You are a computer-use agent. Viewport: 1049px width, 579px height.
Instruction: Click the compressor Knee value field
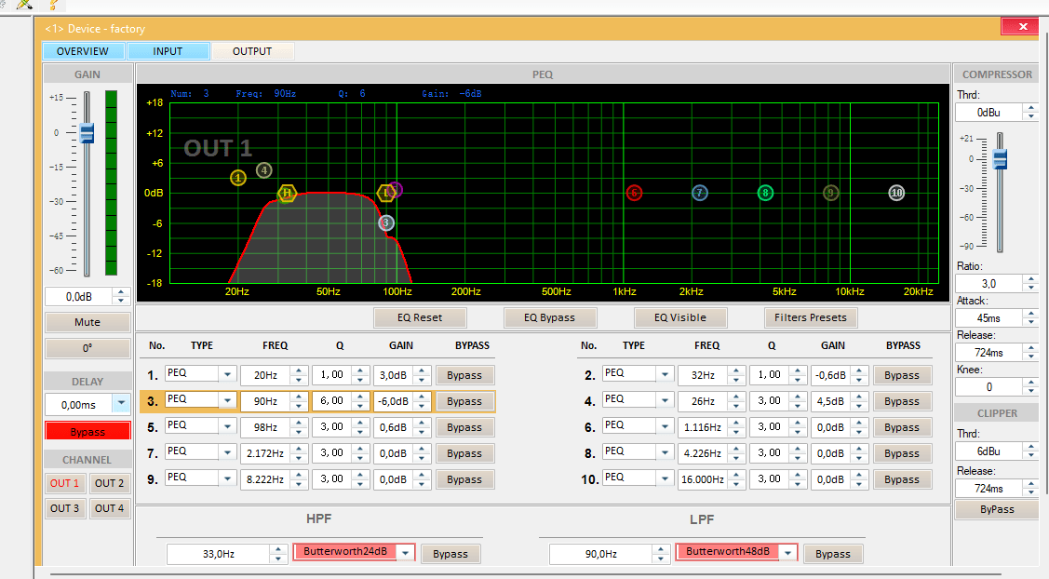(989, 387)
